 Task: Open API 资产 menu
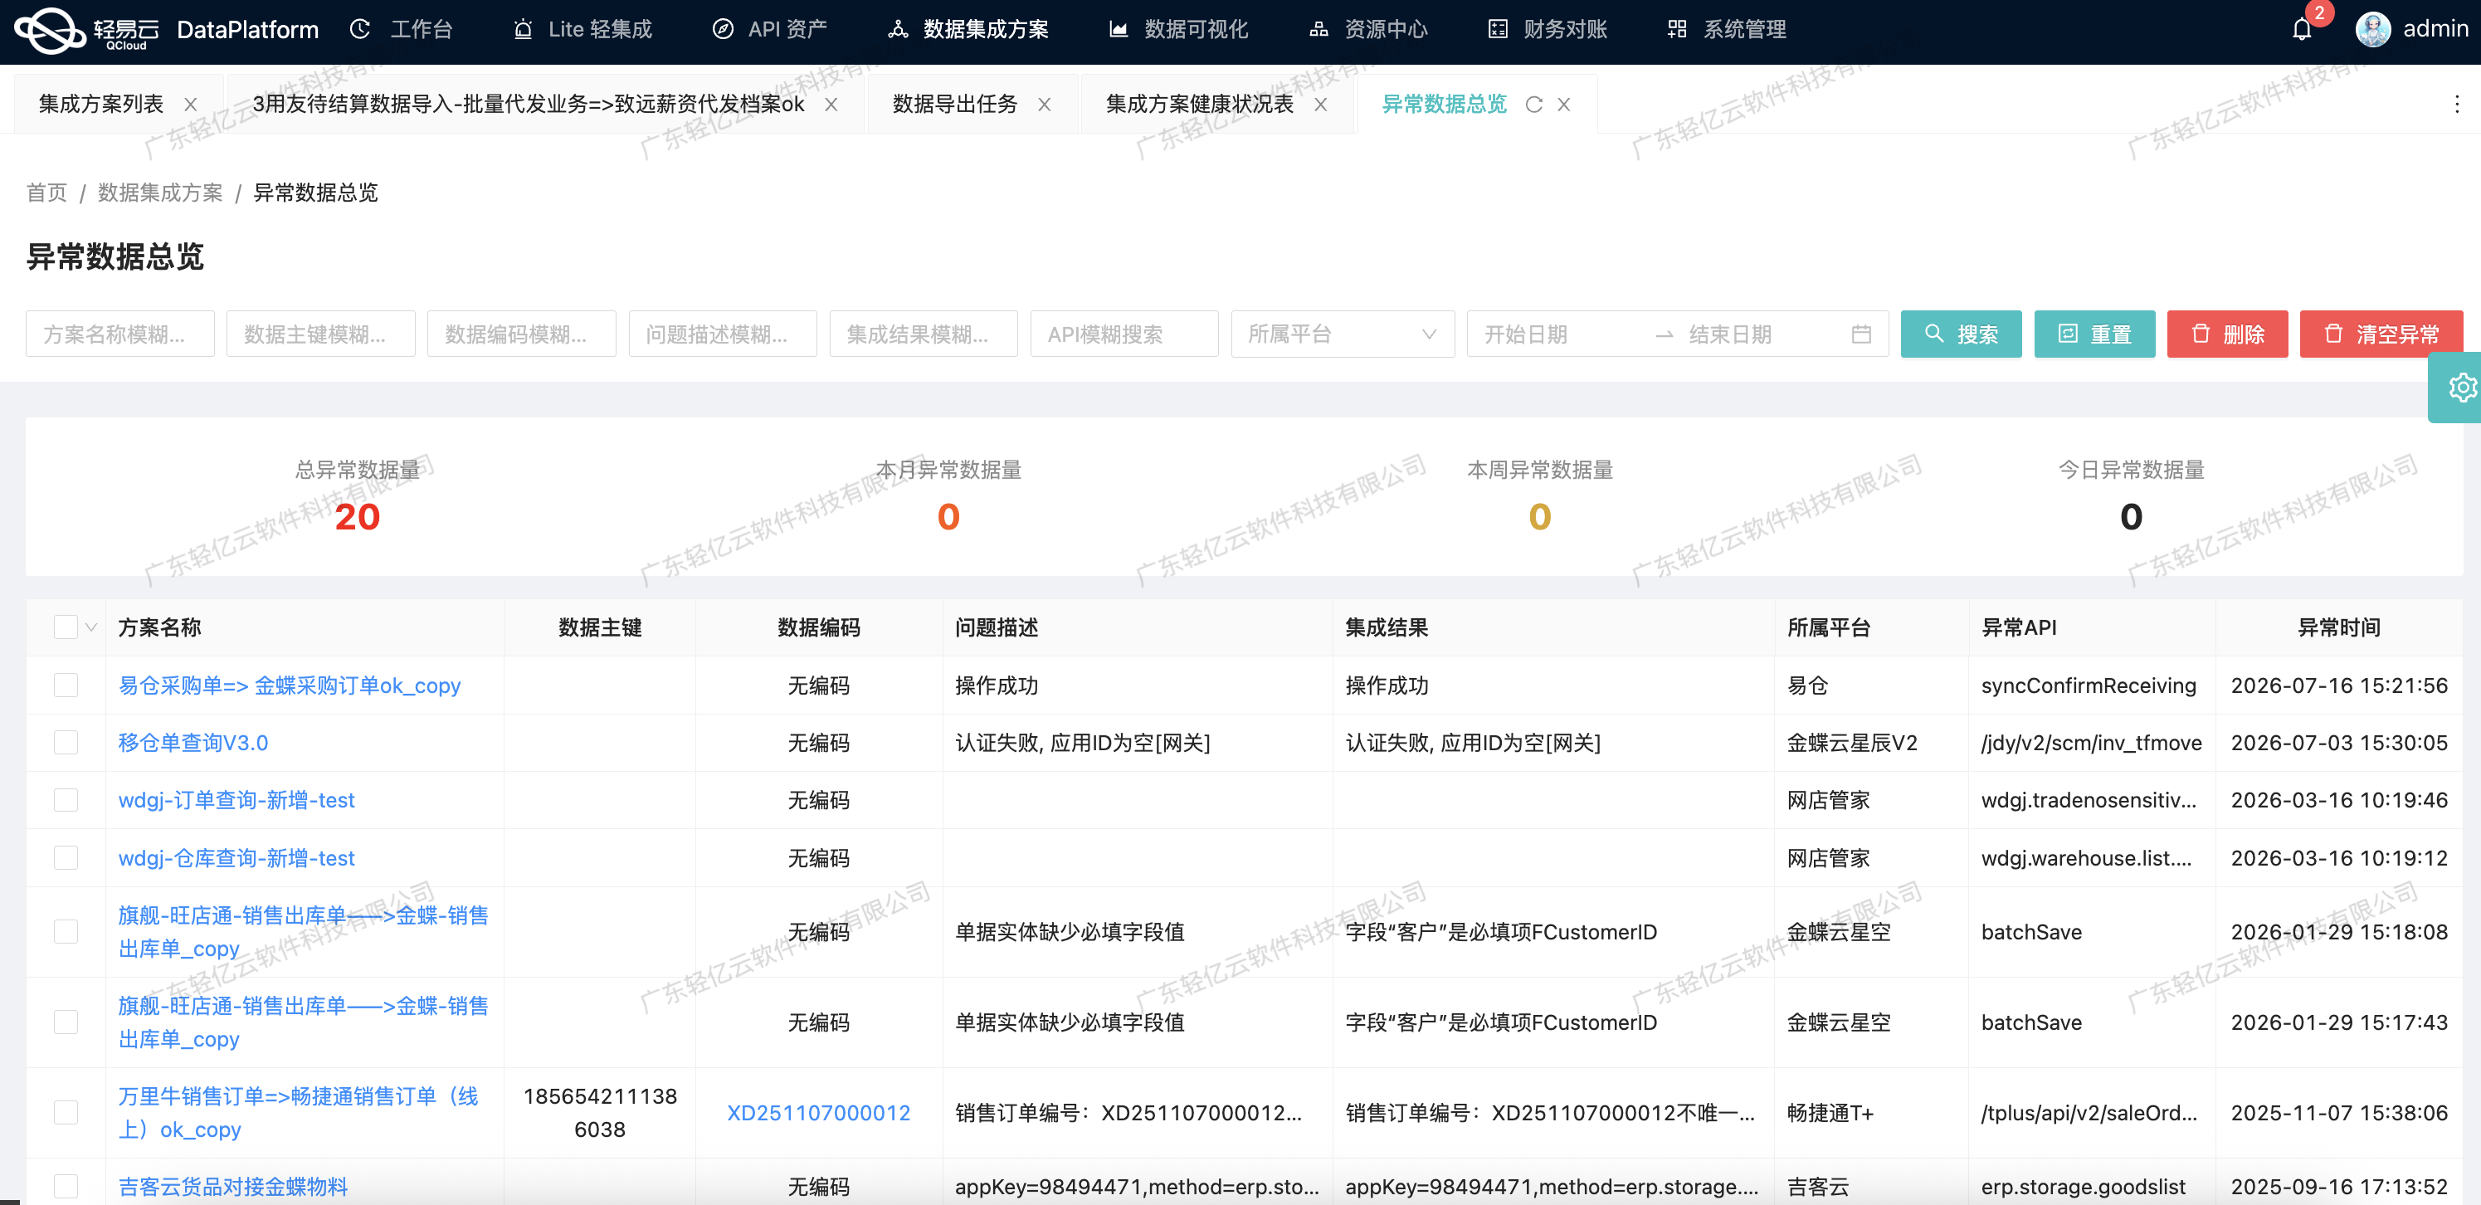[x=769, y=30]
